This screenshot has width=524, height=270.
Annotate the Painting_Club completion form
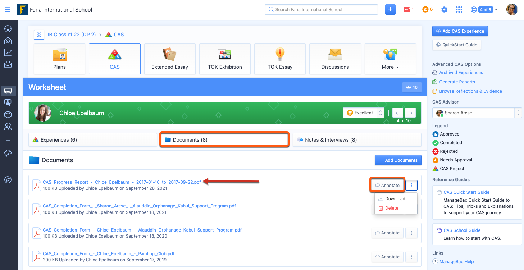point(387,257)
